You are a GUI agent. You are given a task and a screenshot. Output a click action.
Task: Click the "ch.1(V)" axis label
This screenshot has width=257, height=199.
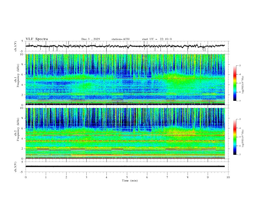pyautogui.click(x=16, y=46)
